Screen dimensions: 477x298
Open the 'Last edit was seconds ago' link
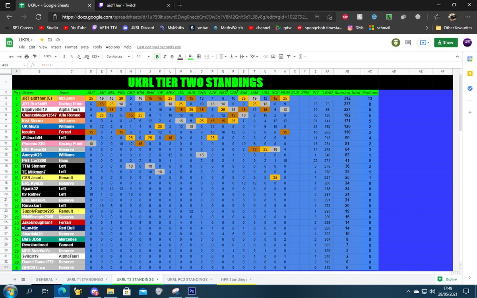[x=159, y=47]
